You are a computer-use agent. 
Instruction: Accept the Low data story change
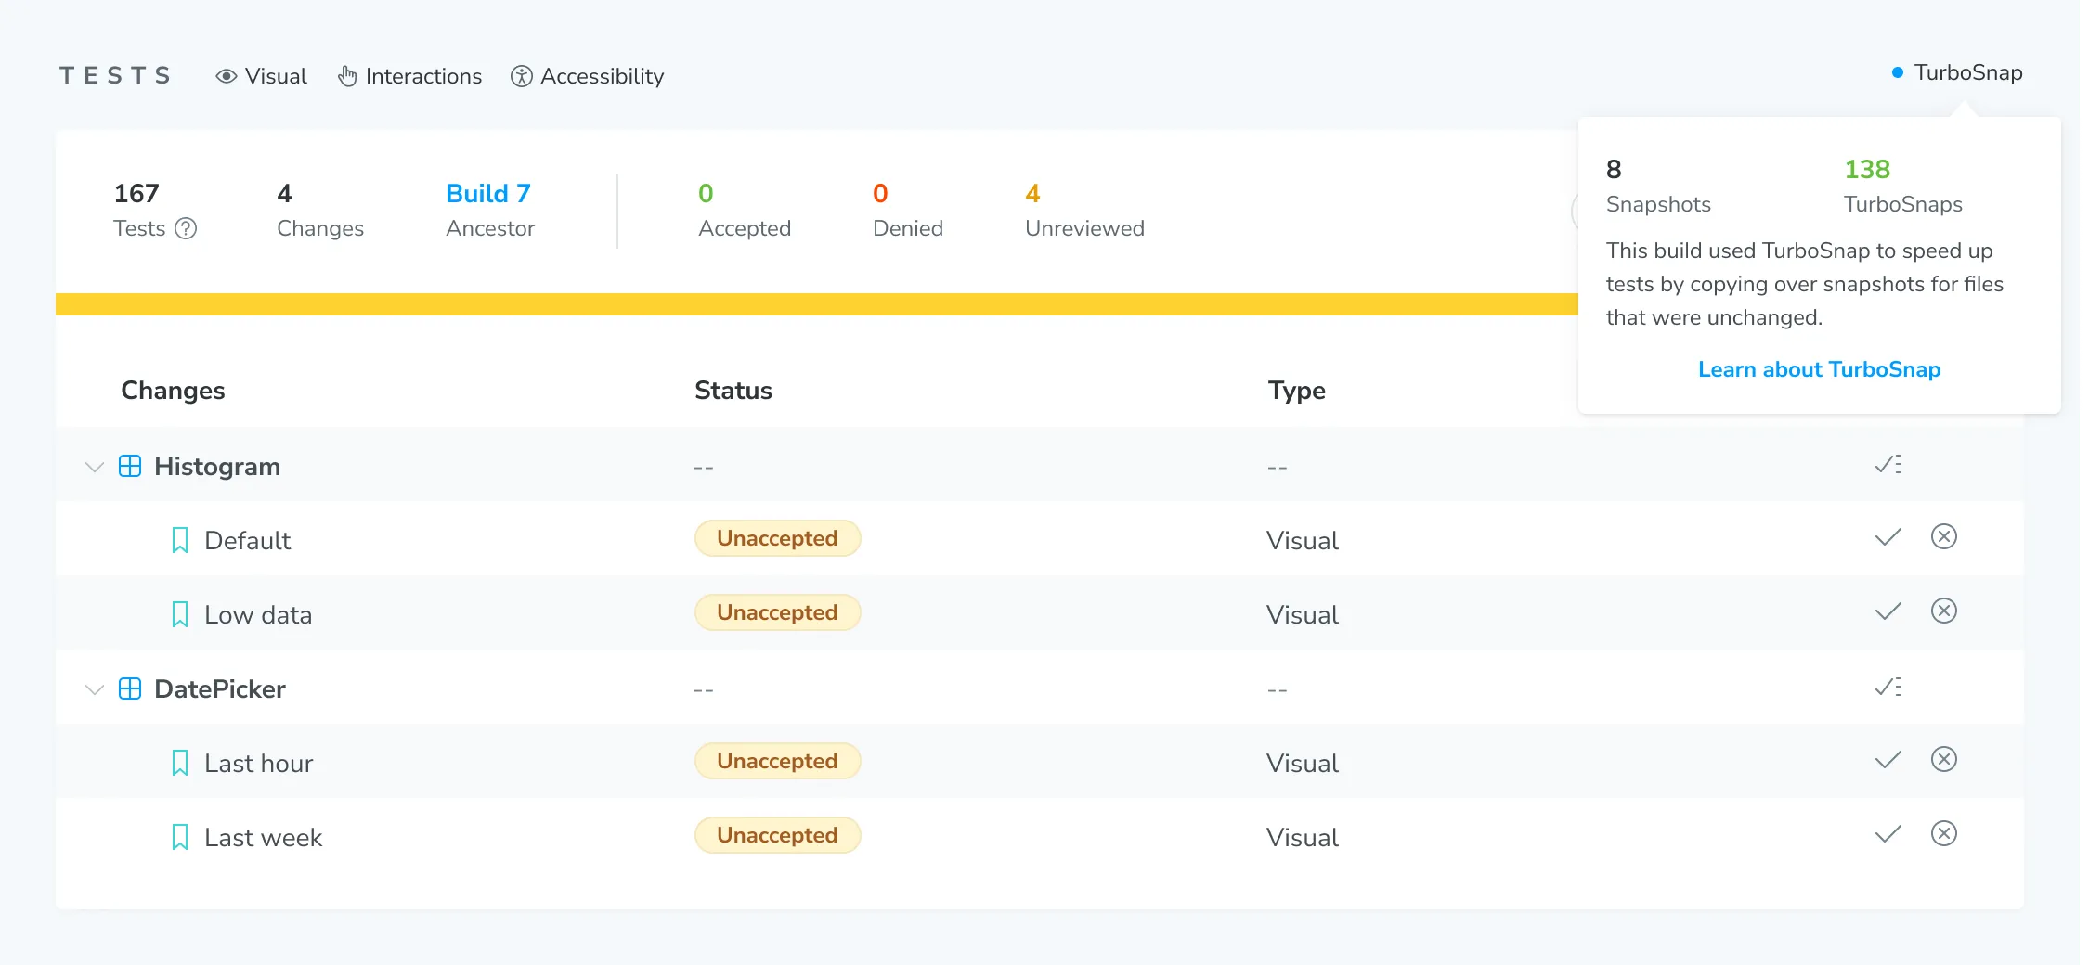(x=1888, y=612)
